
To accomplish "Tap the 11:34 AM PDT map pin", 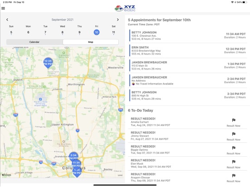I will coord(77,164).
